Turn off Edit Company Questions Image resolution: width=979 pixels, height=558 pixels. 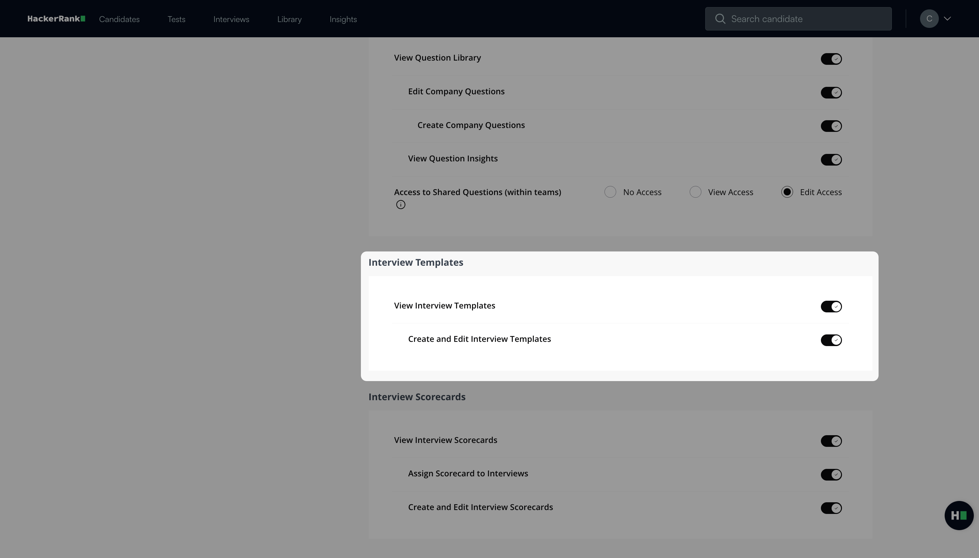click(831, 93)
